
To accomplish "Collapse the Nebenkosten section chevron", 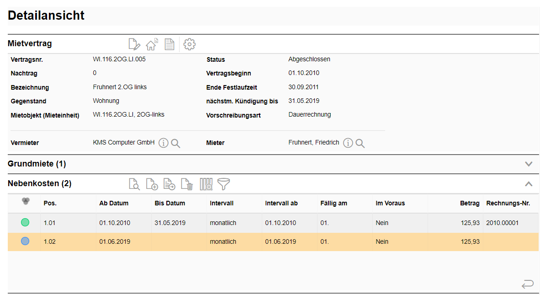I will coord(529,184).
